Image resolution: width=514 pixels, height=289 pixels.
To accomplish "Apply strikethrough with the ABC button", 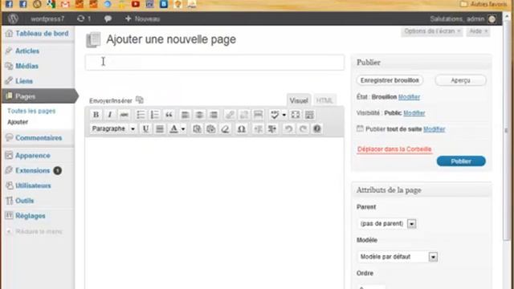I will pyautogui.click(x=124, y=115).
